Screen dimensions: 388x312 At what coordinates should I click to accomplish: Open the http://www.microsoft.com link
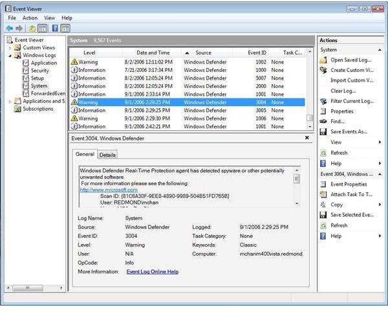pos(109,190)
